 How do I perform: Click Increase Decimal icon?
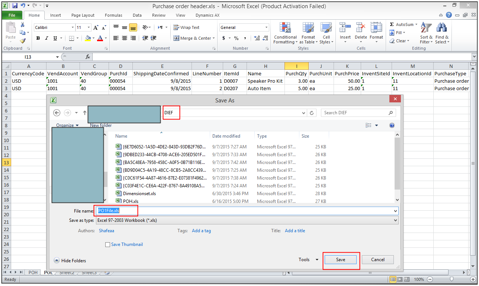coord(257,38)
